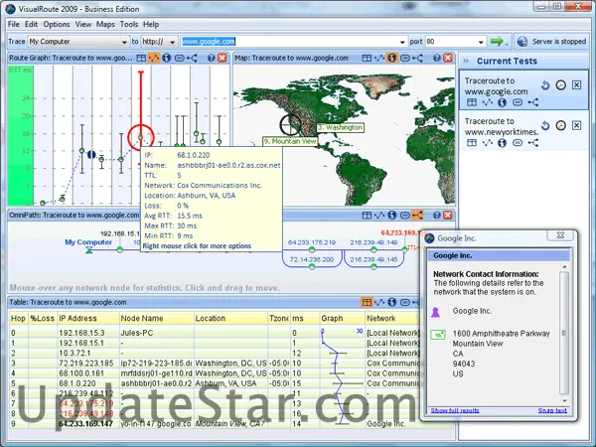This screenshot has height=447, width=596.
Task: Open the File menu
Action: 13,24
